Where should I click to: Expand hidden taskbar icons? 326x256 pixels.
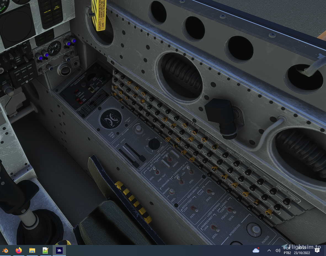click(x=269, y=250)
